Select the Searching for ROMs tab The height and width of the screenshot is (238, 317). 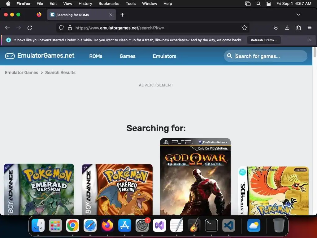coord(81,15)
